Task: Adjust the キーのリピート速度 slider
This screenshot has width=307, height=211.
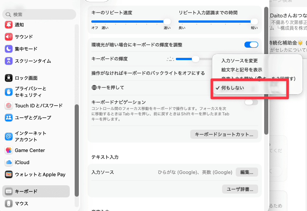Action: 131,22
